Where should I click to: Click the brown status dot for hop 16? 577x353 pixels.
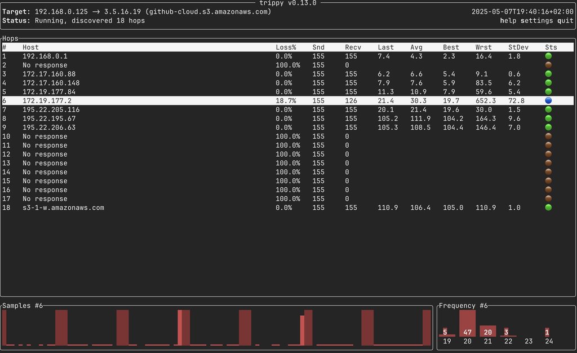click(548, 189)
